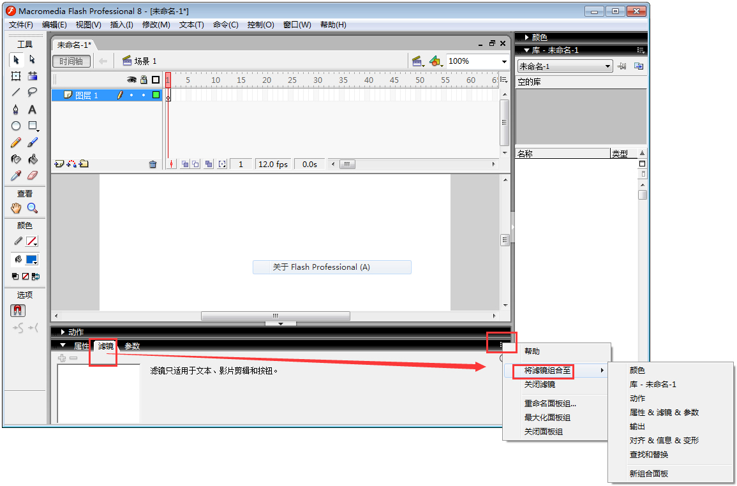This screenshot has width=737, height=486.
Task: Insert a layer folder
Action: (84, 164)
